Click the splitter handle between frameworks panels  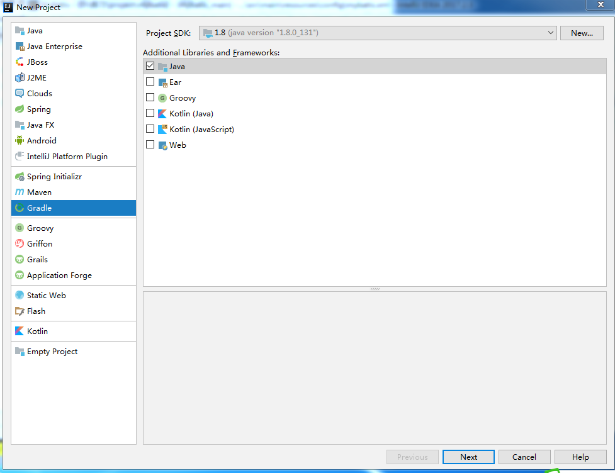pyautogui.click(x=375, y=289)
